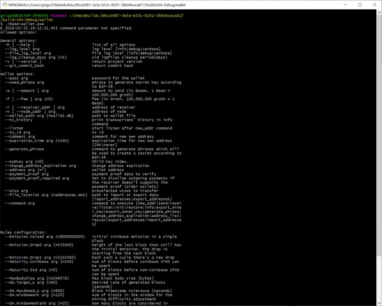The width and height of the screenshot is (382, 306).
Task: Click the window title text MINGW64 path
Action: coord(97,5)
